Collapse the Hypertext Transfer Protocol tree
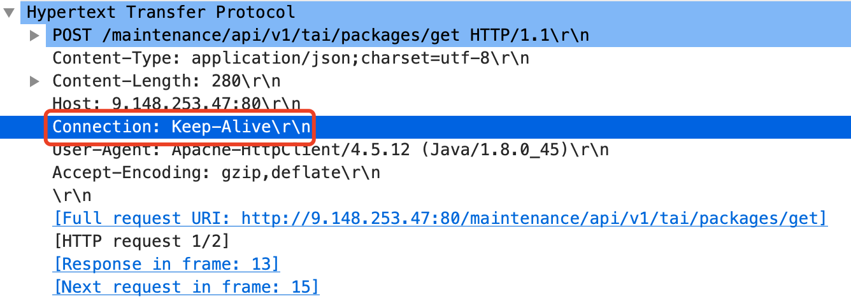 (8, 12)
